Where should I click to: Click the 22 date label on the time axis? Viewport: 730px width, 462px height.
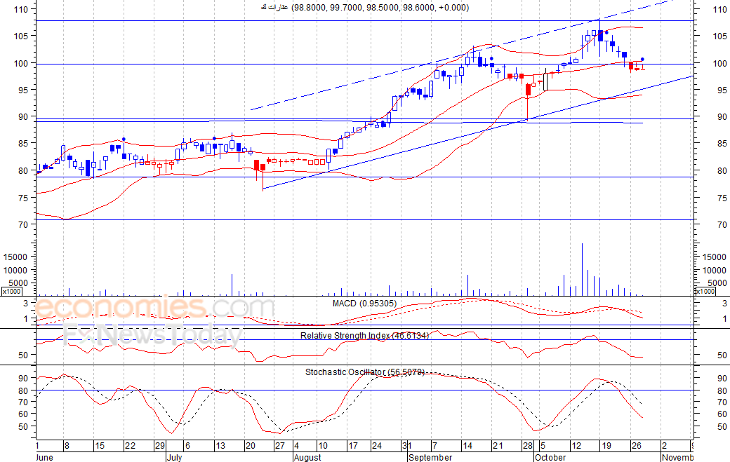pyautogui.click(x=131, y=446)
